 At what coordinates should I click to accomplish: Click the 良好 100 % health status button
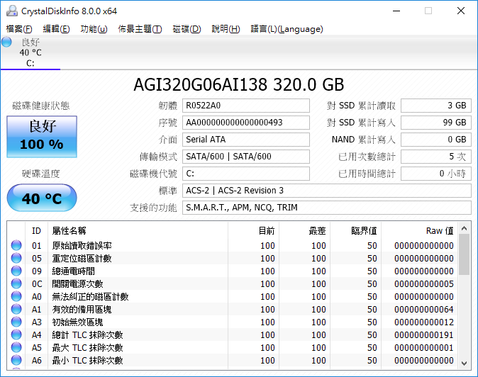coord(41,137)
